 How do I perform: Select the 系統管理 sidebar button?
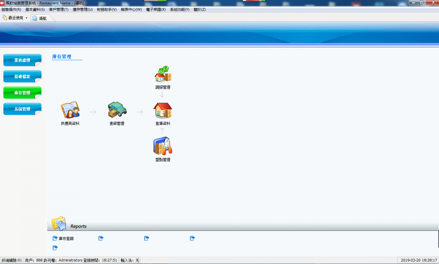(22, 109)
